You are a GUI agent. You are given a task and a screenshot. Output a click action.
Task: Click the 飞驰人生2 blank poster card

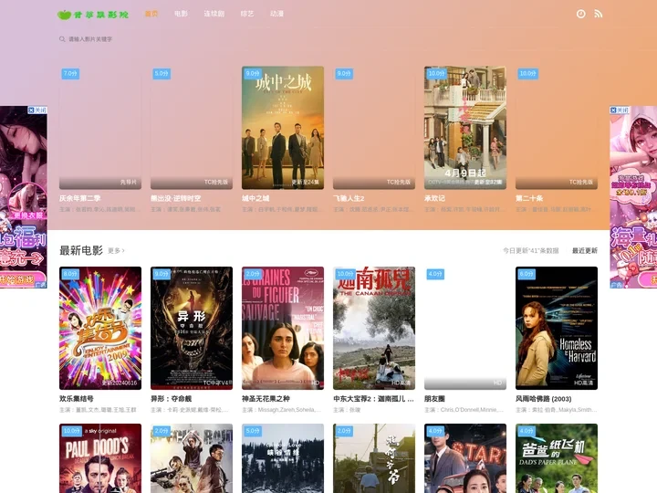(374, 128)
